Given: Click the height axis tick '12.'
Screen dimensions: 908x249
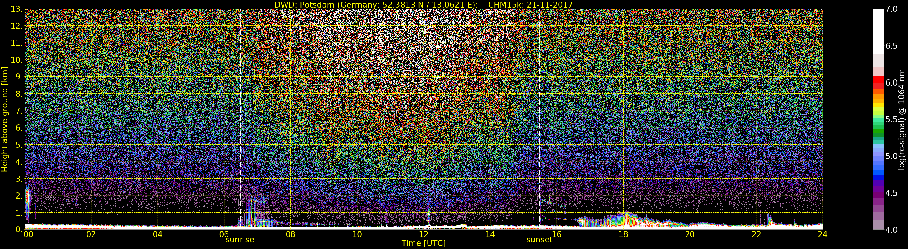Looking at the screenshot, I should pos(17,26).
